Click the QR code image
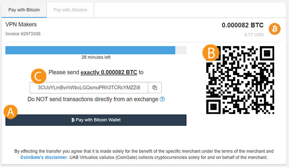The width and height of the screenshot is (289, 167). (240, 80)
